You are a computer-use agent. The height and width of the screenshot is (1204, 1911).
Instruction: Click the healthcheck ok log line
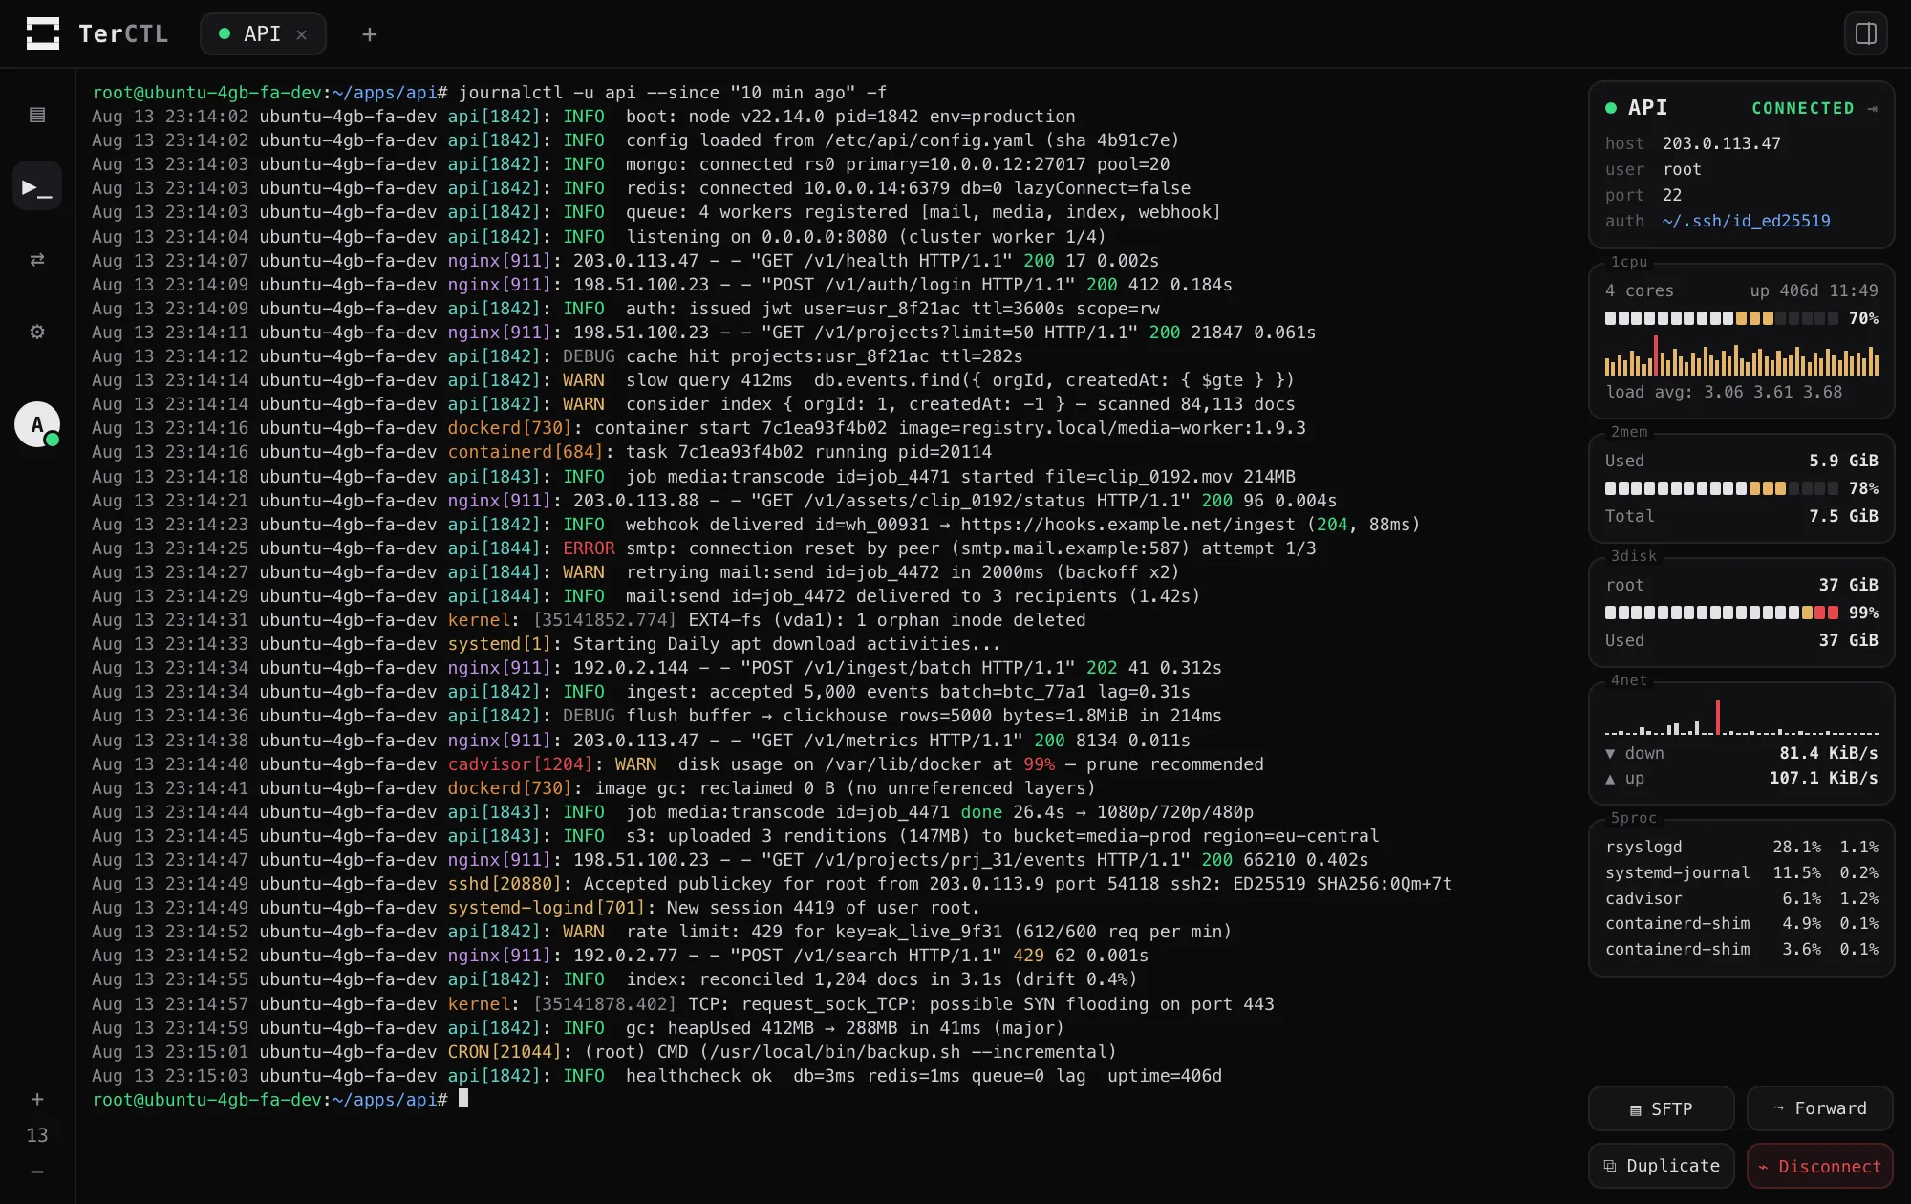[656, 1076]
